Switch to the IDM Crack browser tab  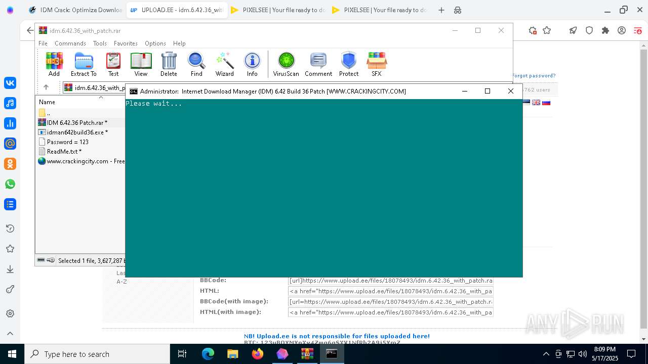click(75, 10)
